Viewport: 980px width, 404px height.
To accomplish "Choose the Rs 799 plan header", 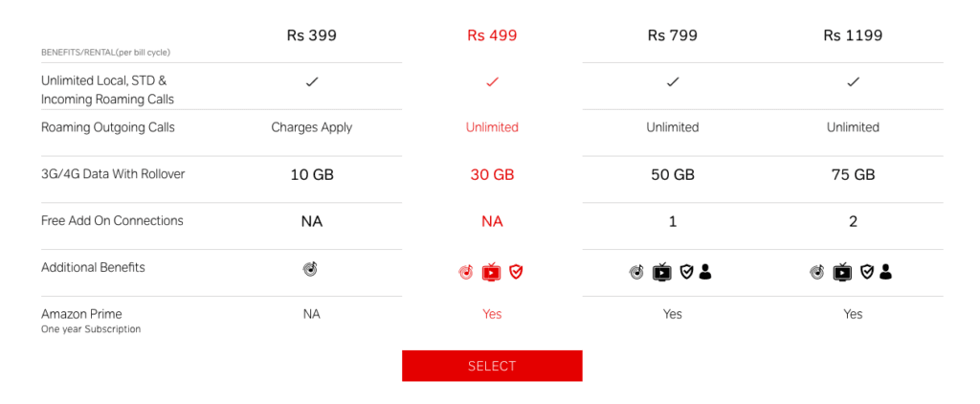I will (x=673, y=35).
